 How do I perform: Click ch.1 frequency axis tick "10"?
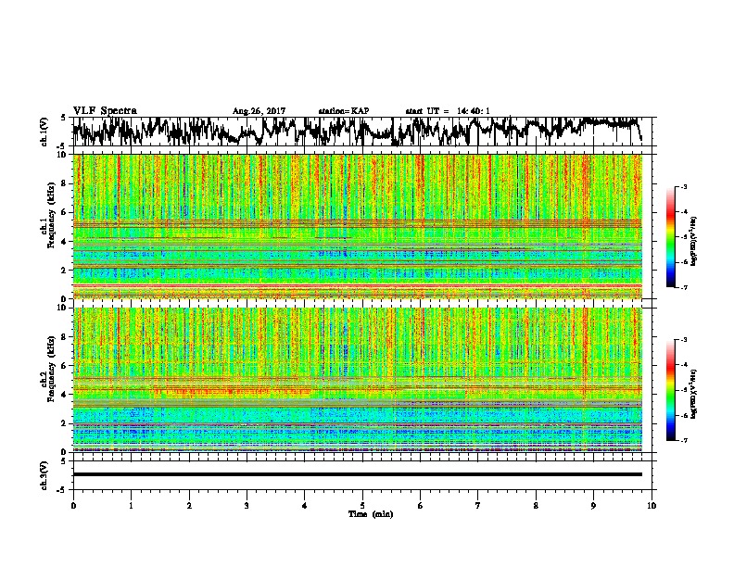tap(63, 155)
